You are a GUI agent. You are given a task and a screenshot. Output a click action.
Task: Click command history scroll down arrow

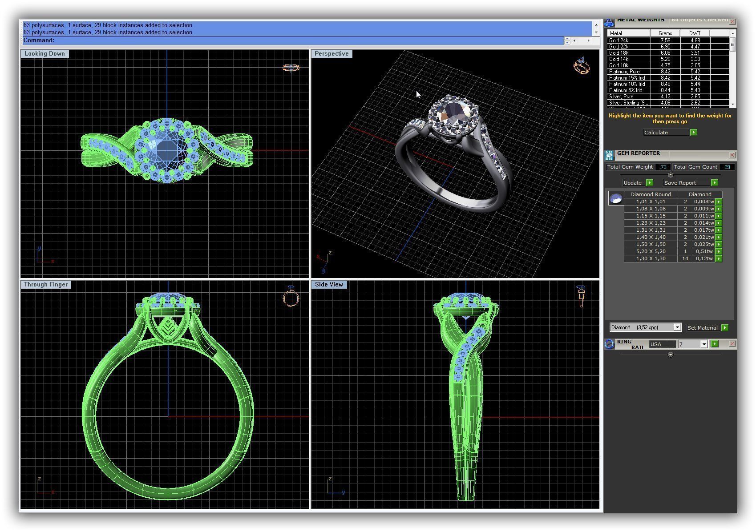596,32
